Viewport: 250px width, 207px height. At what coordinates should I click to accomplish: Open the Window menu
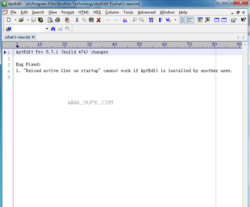click(x=167, y=12)
